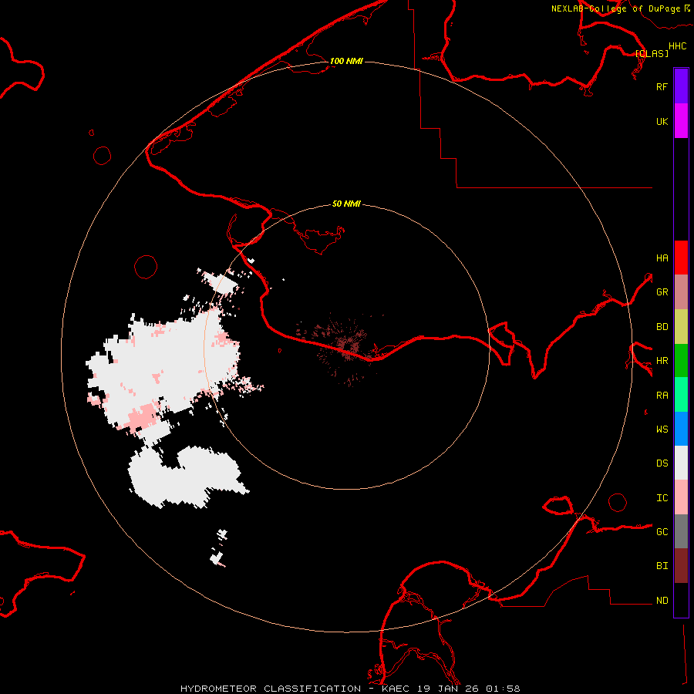Viewport: 694px width, 694px height.
Task: Click the UK magenta legend swatch
Action: [681, 121]
